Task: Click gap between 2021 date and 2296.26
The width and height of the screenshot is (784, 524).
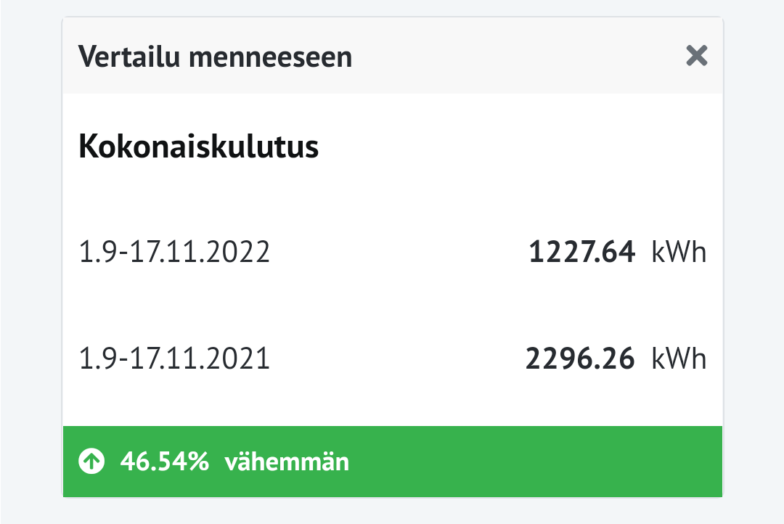Action: (399, 359)
